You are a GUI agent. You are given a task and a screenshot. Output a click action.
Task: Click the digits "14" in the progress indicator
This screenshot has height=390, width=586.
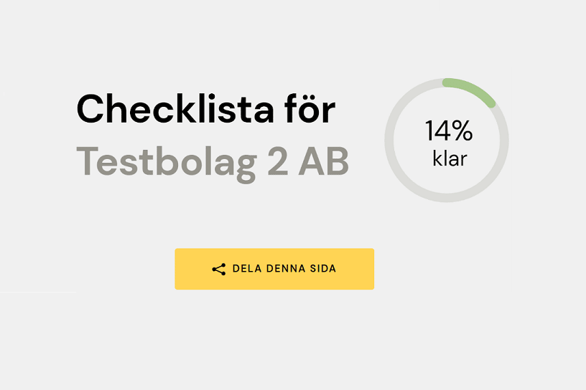[x=437, y=132]
